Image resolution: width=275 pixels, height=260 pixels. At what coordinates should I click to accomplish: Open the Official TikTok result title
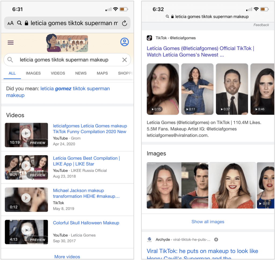click(200, 52)
